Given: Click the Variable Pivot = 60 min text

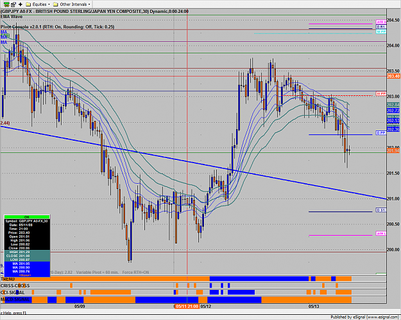Looking at the screenshot, I should [98, 272].
